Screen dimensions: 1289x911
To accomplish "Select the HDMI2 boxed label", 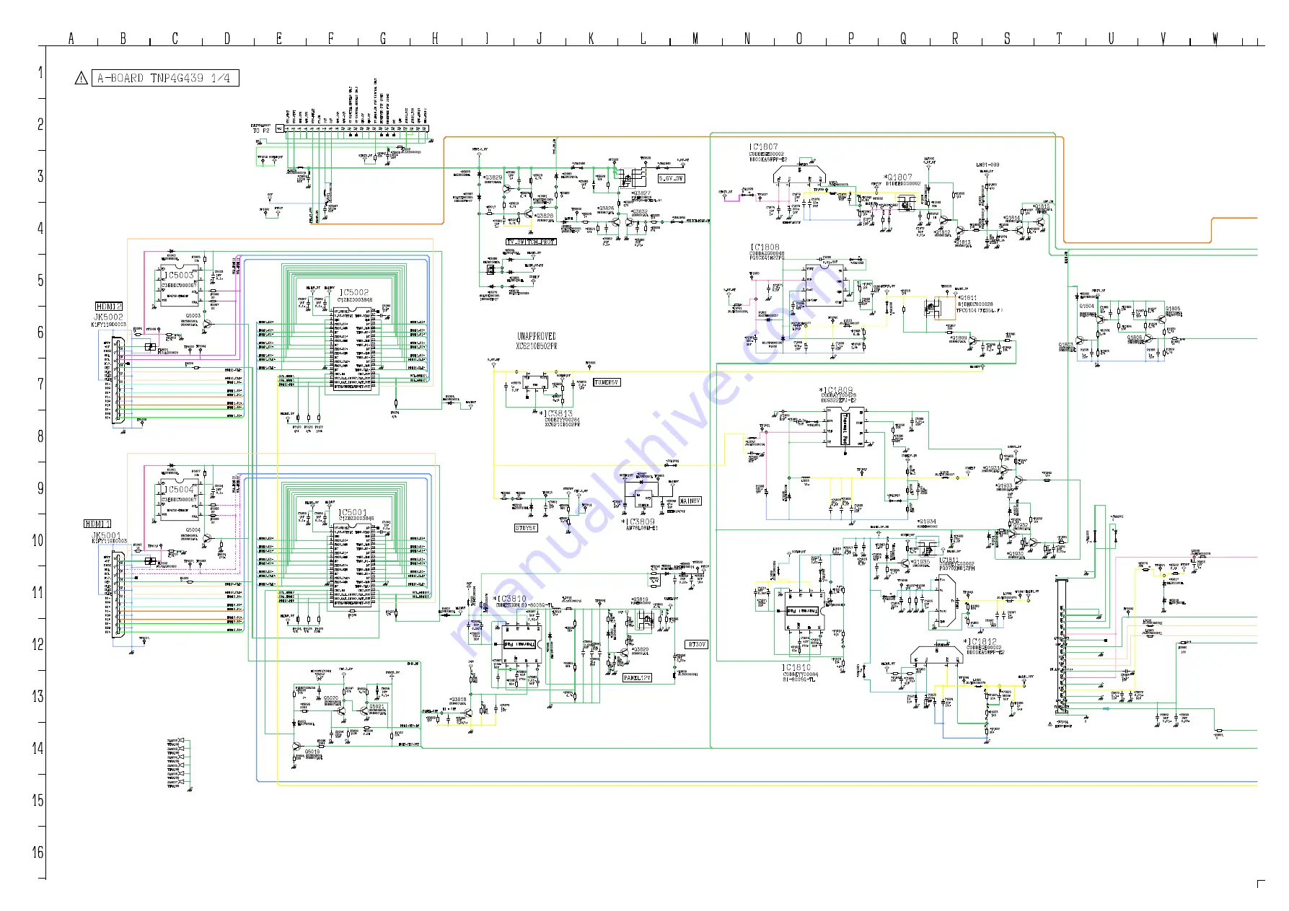I will [109, 307].
